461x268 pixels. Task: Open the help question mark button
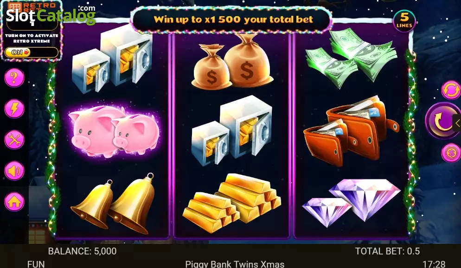(14, 78)
